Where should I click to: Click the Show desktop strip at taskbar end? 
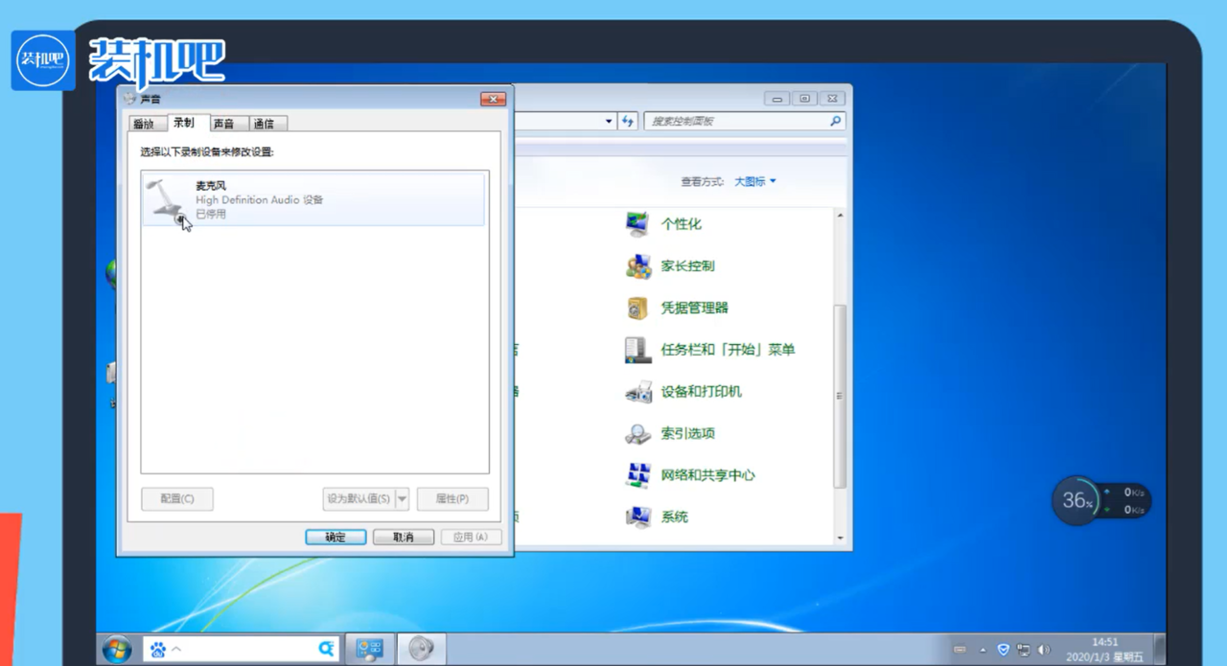[x=1160, y=649]
